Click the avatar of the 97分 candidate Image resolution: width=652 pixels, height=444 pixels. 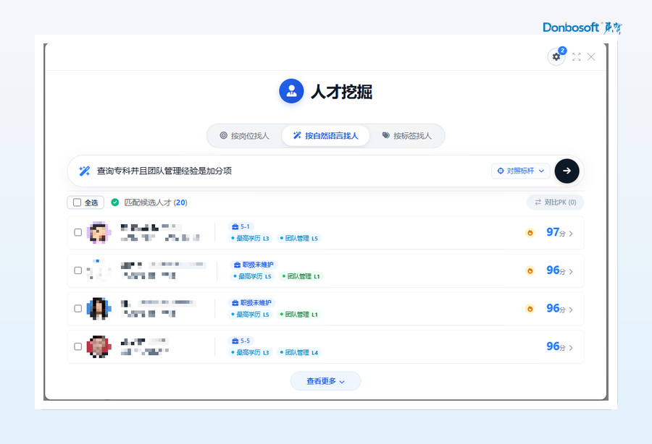[x=99, y=232]
